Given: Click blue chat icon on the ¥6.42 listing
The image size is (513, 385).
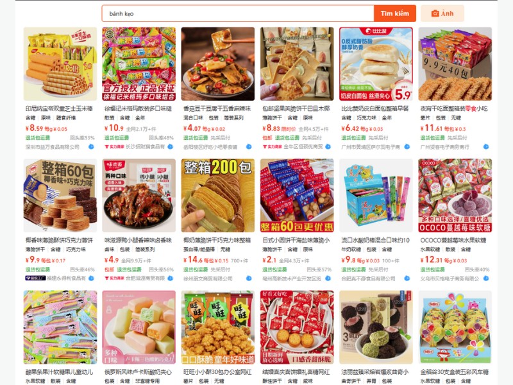Looking at the screenshot, I should pos(407,147).
